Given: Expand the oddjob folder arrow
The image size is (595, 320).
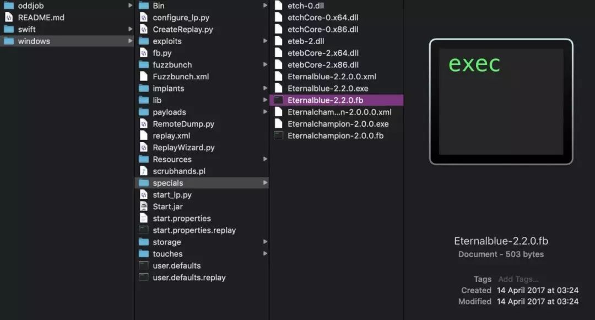Looking at the screenshot, I should pyautogui.click(x=130, y=6).
